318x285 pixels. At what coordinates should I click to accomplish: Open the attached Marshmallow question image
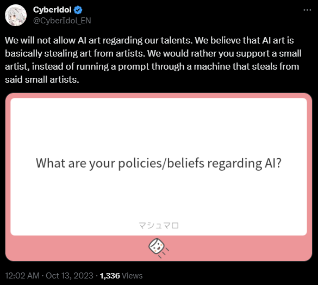[x=159, y=177]
